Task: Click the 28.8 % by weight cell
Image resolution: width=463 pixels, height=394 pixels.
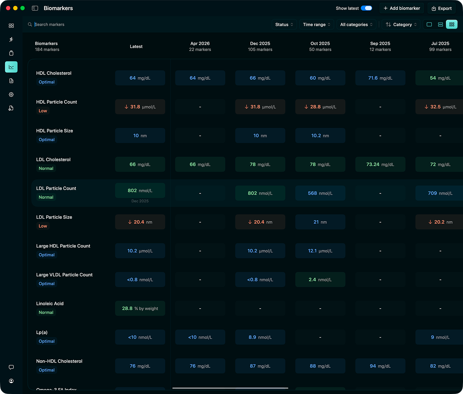Action: tap(140, 308)
